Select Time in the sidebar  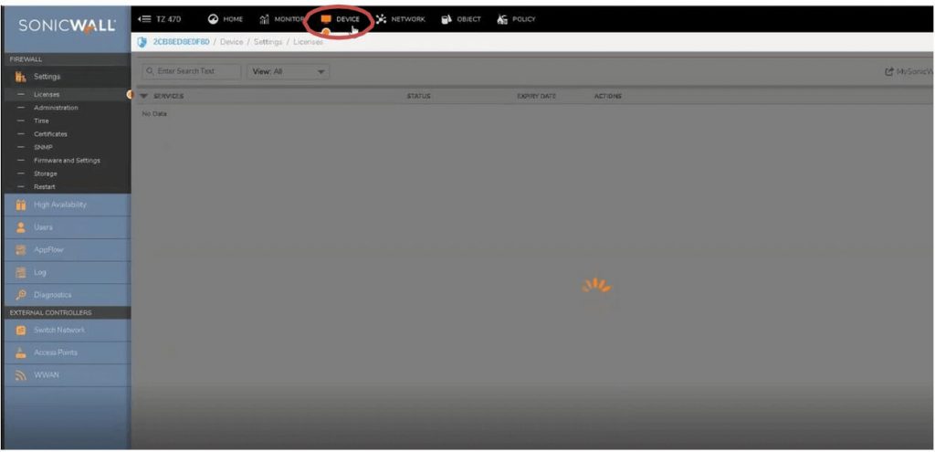[x=41, y=121]
